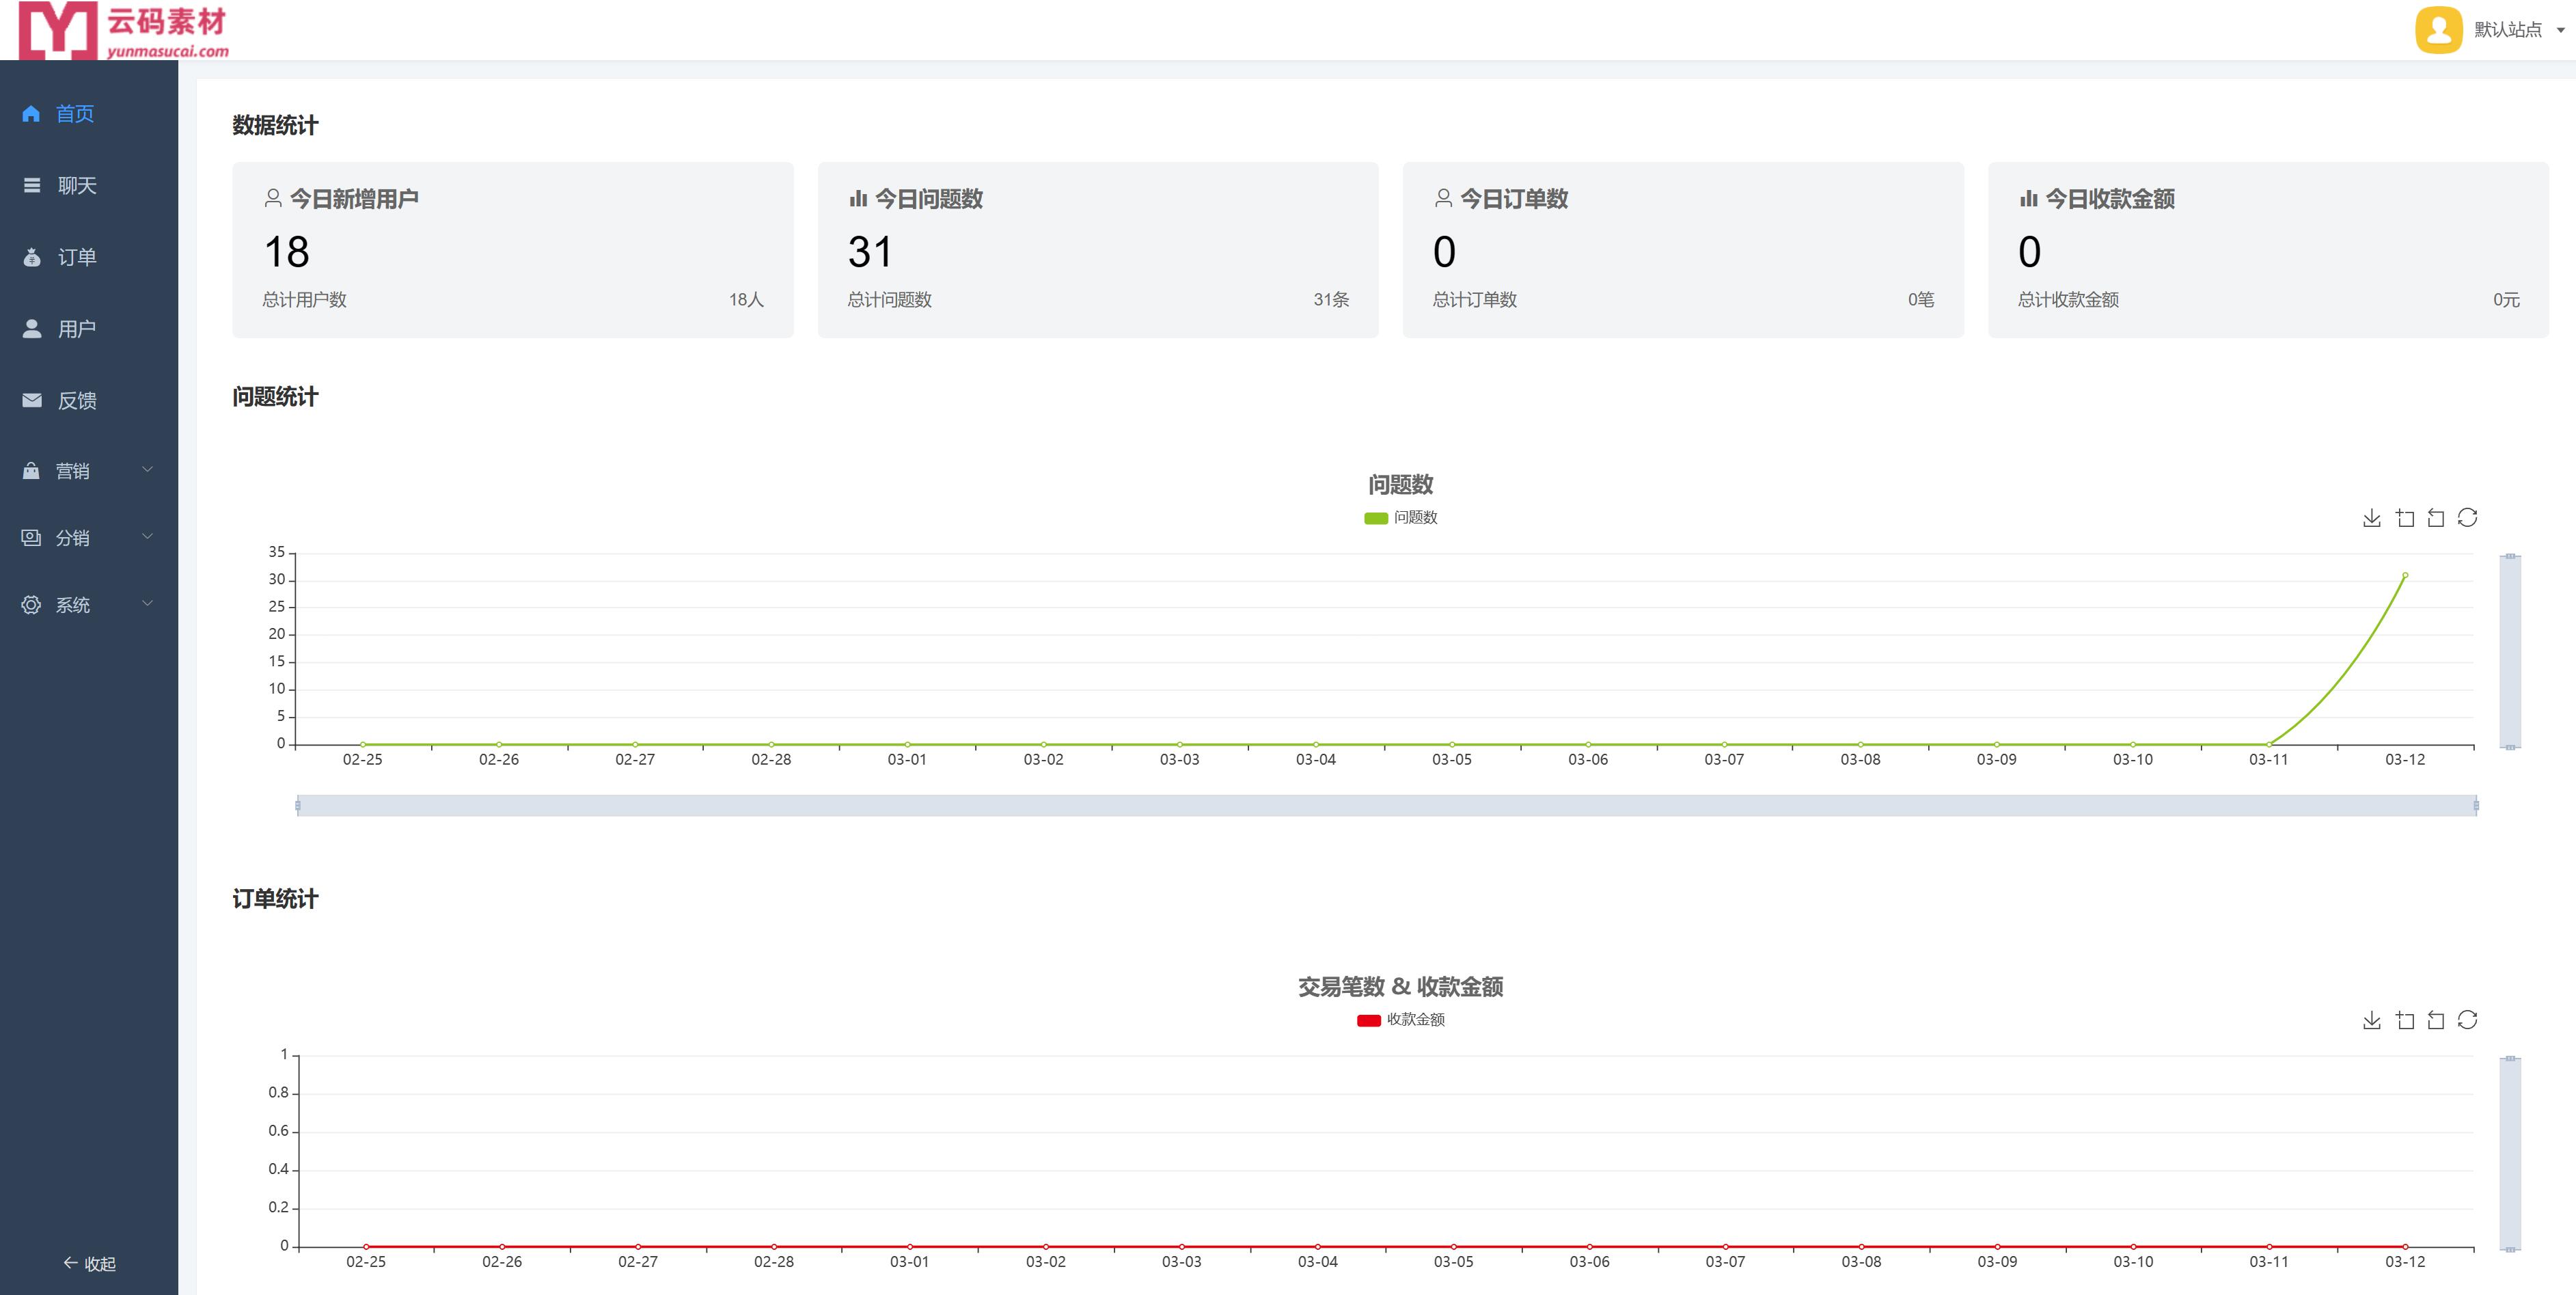Download the 交易笔数 & 收款金额 chart image
This screenshot has height=1295, width=2576.
2371,1020
